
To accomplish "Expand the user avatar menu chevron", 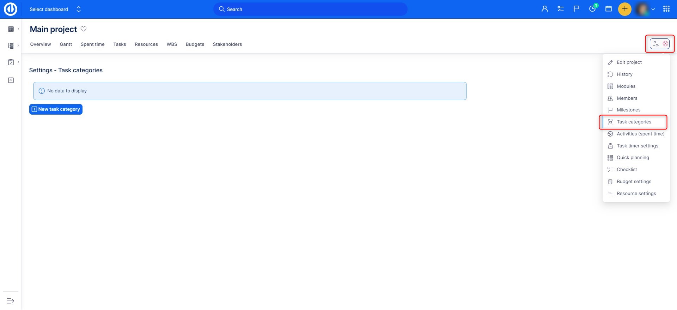I will click(653, 9).
